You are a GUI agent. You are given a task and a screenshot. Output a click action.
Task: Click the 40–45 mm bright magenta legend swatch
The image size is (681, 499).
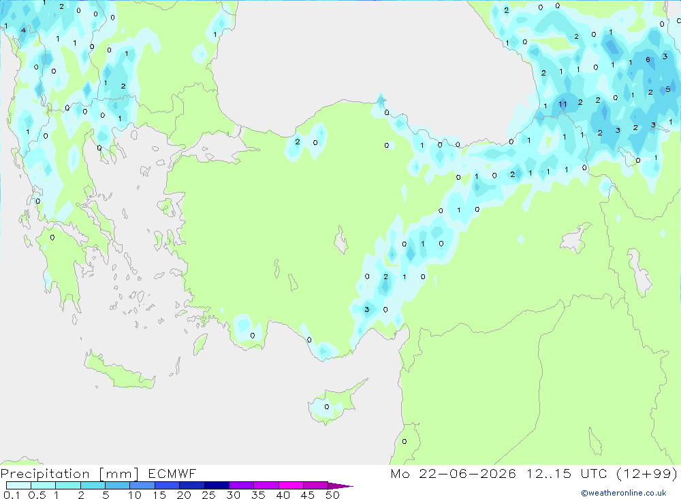[x=291, y=485]
